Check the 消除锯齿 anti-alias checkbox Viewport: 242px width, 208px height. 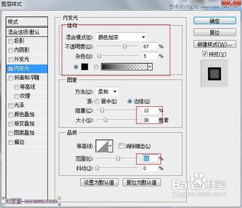point(121,146)
